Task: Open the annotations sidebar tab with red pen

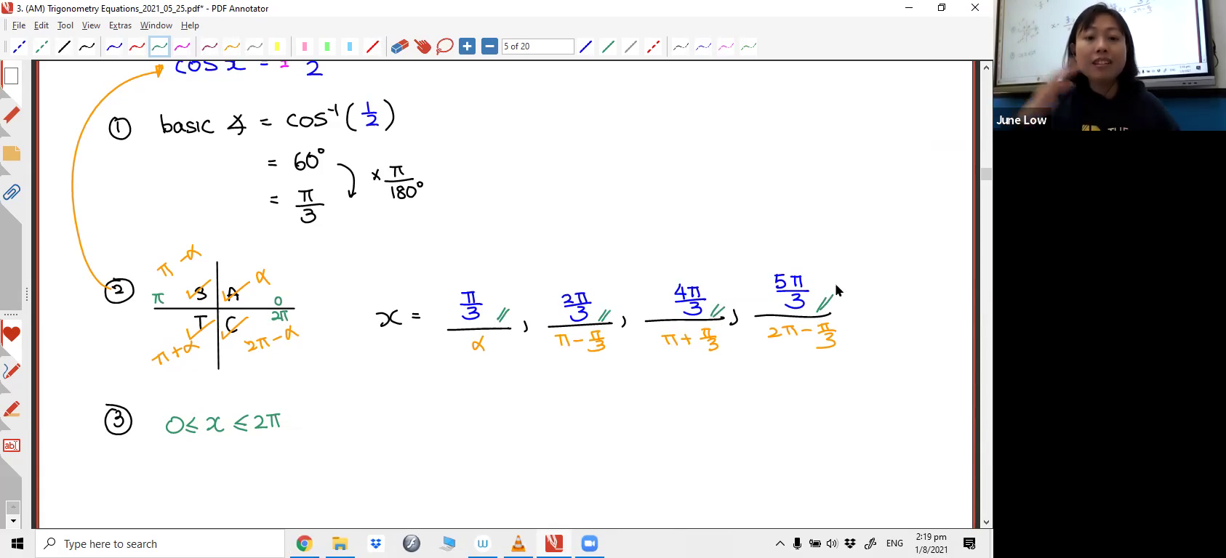Action: pyautogui.click(x=11, y=116)
